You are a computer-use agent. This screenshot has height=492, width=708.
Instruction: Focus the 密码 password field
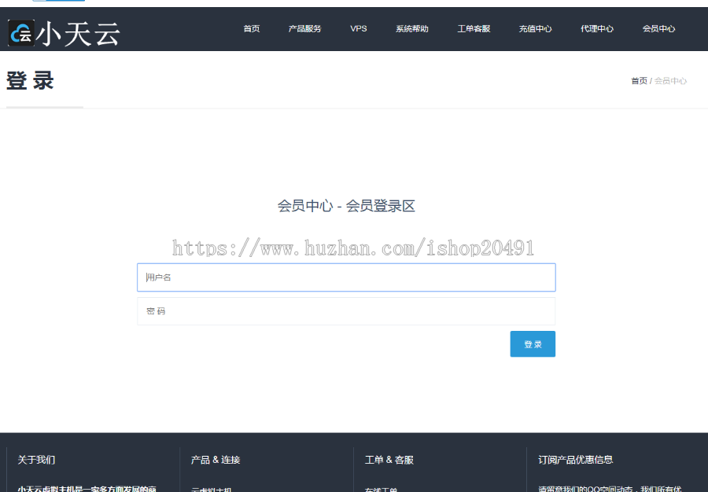pyautogui.click(x=346, y=311)
